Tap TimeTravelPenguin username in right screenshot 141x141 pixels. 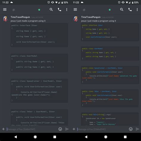(91, 17)
